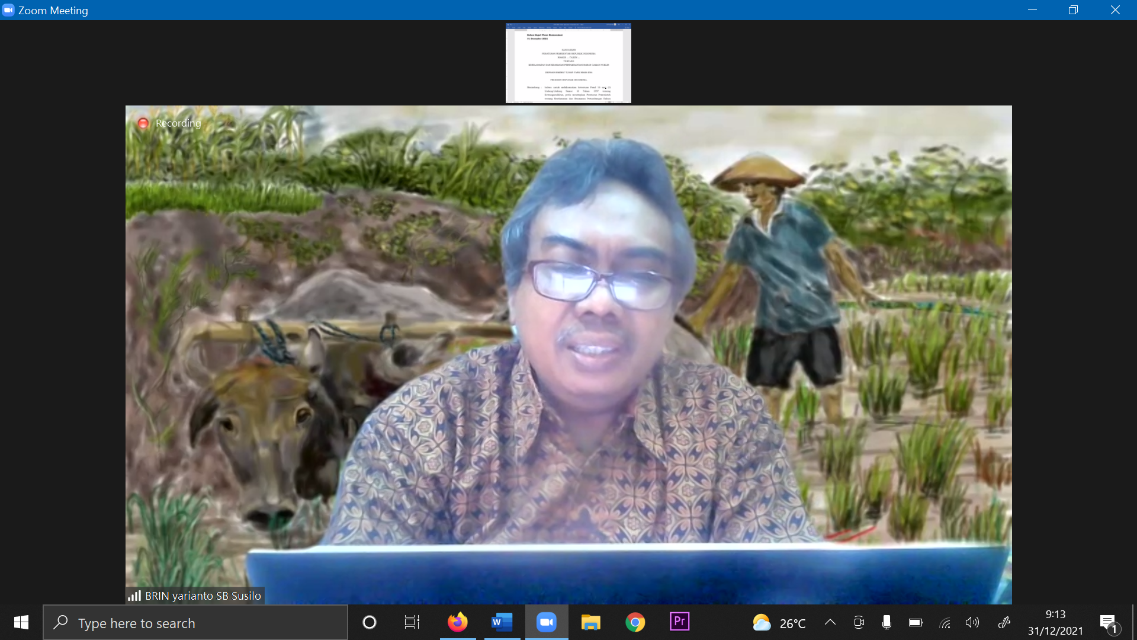1137x640 pixels.
Task: Open Cortana from the taskbar
Action: 370,622
